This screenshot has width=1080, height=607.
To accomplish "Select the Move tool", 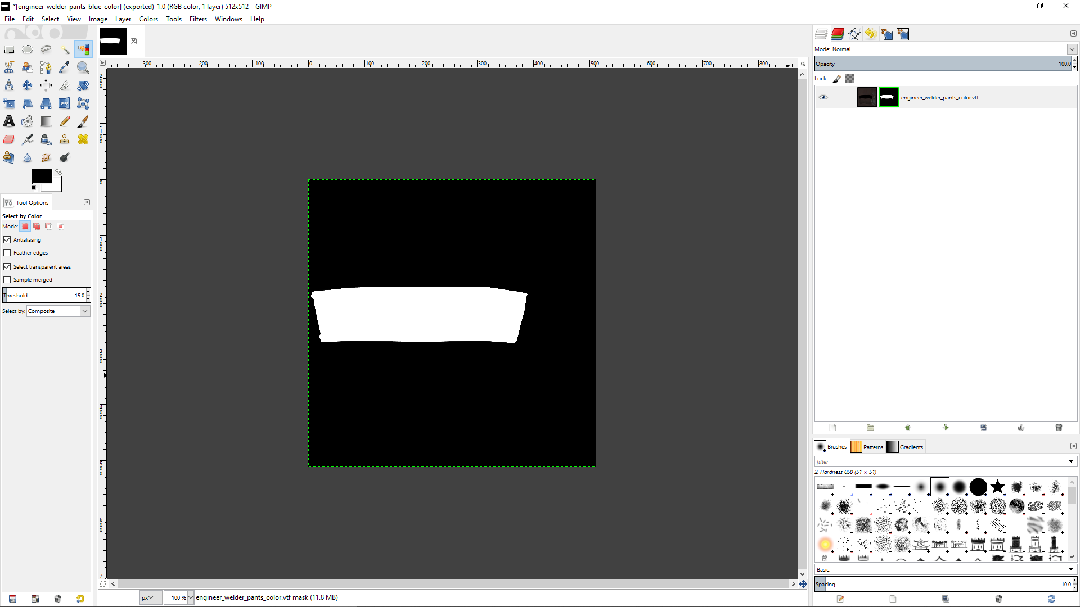I will pyautogui.click(x=28, y=85).
